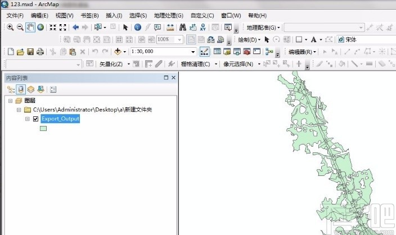This screenshot has width=396, height=235.
Task: Open the 插入(I) menu
Action: pos(114,16)
